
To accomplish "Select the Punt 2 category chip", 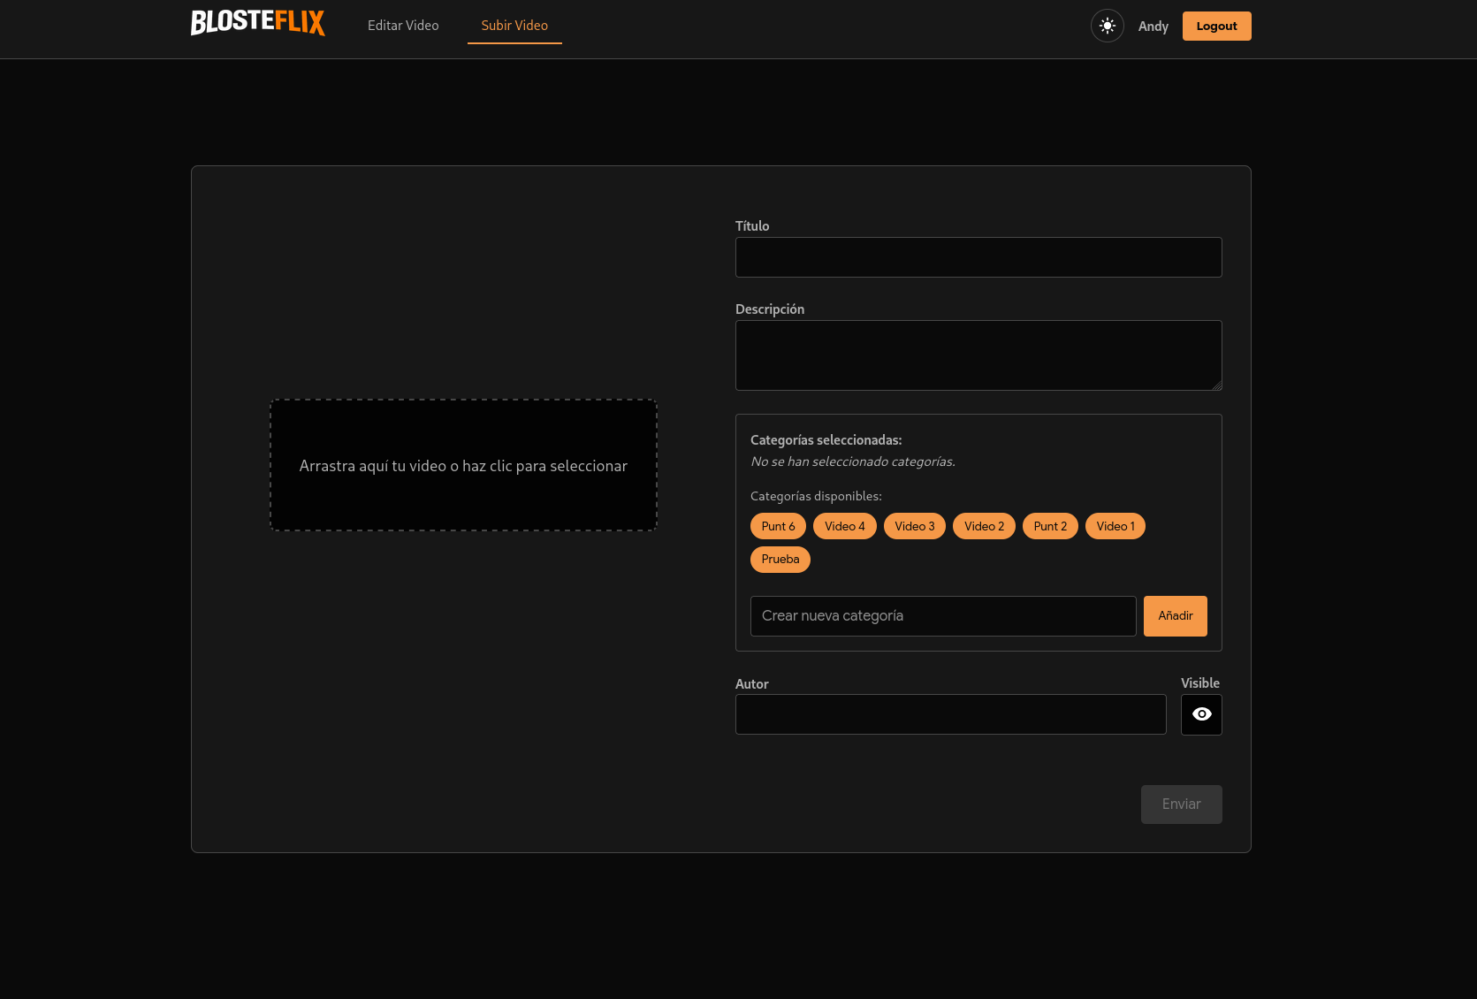I will 1050,526.
